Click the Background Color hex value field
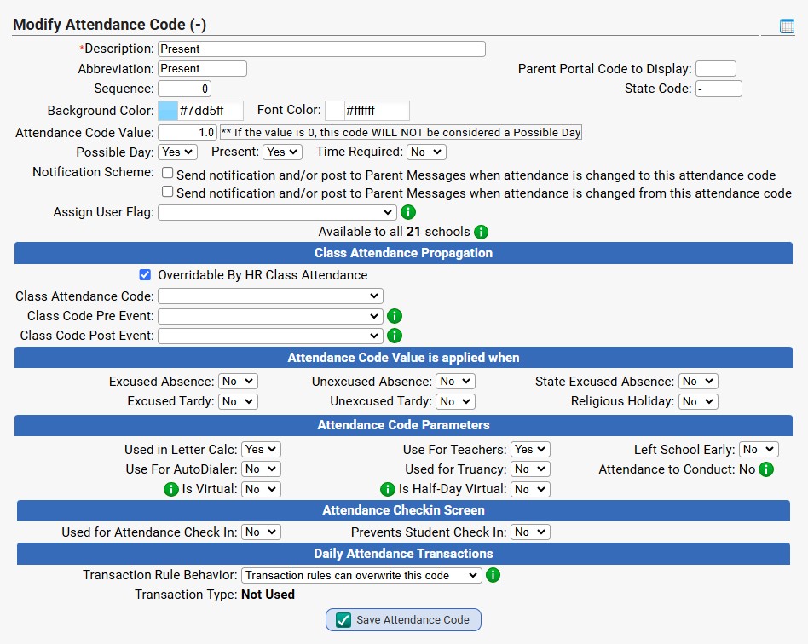 pos(210,111)
